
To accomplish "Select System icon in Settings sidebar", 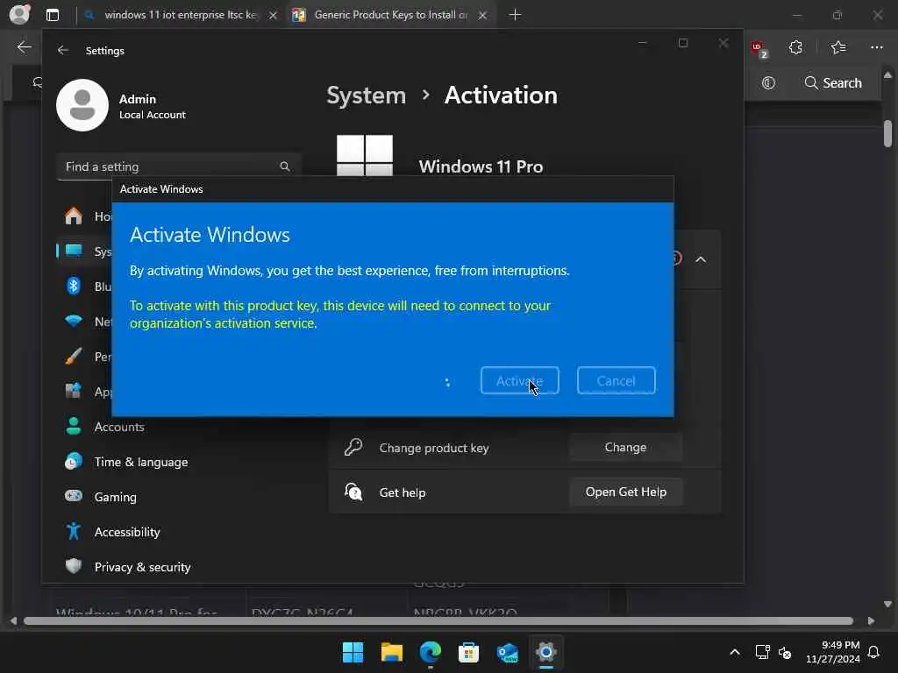I will pos(74,251).
